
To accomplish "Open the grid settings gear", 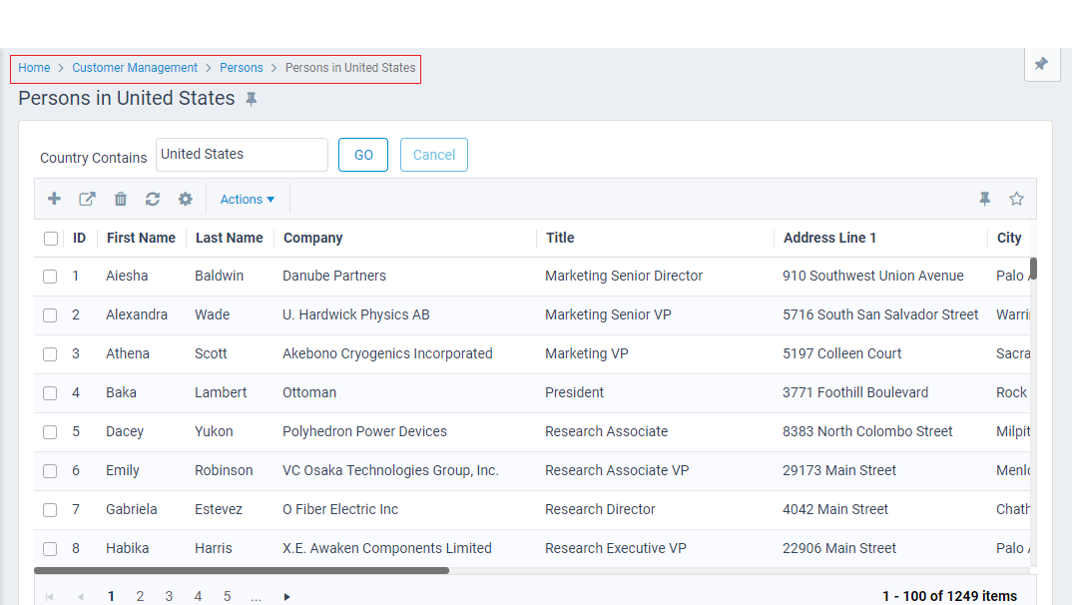I will (x=185, y=199).
